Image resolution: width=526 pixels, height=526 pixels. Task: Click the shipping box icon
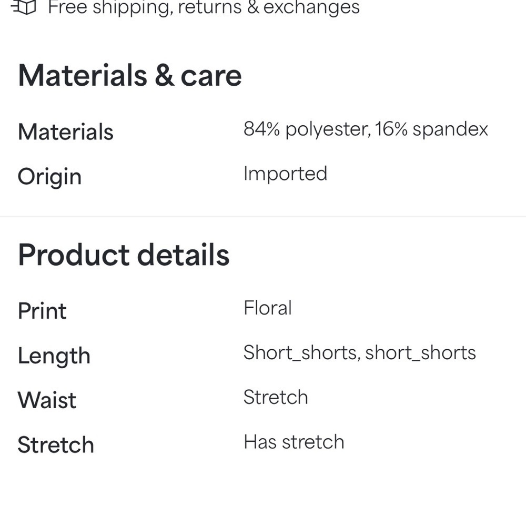[x=23, y=7]
